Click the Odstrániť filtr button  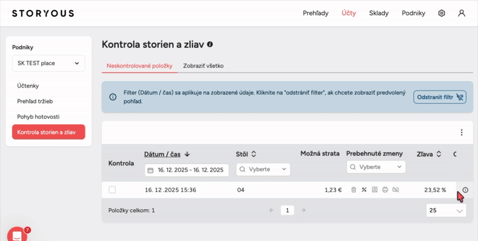pyautogui.click(x=439, y=97)
